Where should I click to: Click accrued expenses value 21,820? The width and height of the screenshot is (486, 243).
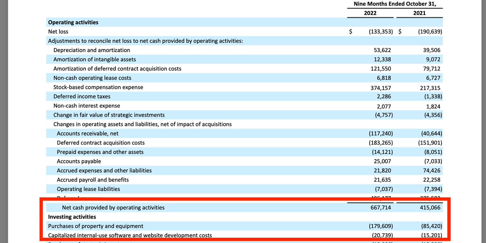pyautogui.click(x=382, y=171)
